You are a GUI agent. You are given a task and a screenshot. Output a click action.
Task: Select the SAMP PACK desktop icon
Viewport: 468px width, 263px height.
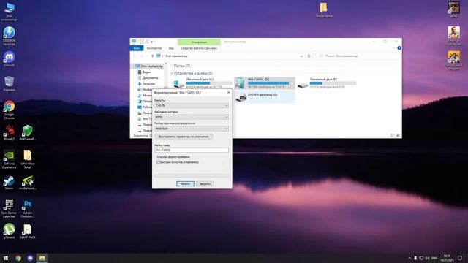pyautogui.click(x=28, y=231)
